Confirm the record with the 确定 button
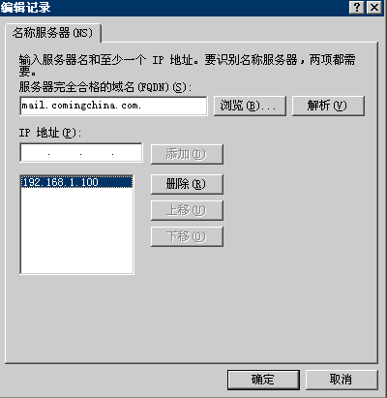The height and width of the screenshot is (398, 387). 263,380
